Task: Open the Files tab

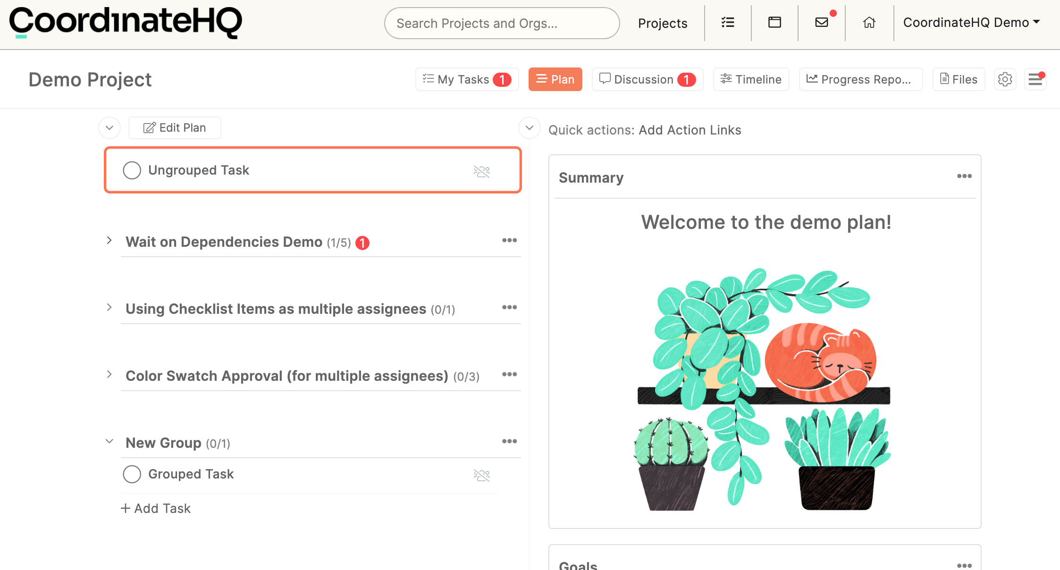Action: tap(959, 79)
